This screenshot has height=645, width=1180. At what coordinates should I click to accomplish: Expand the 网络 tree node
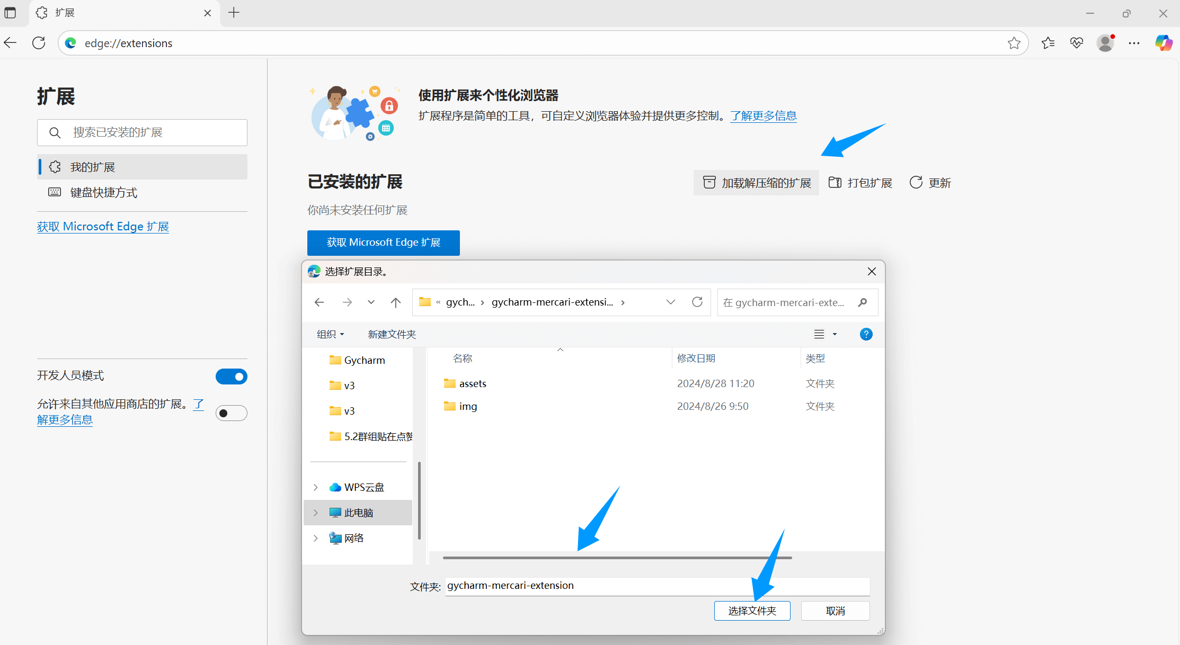[316, 538]
